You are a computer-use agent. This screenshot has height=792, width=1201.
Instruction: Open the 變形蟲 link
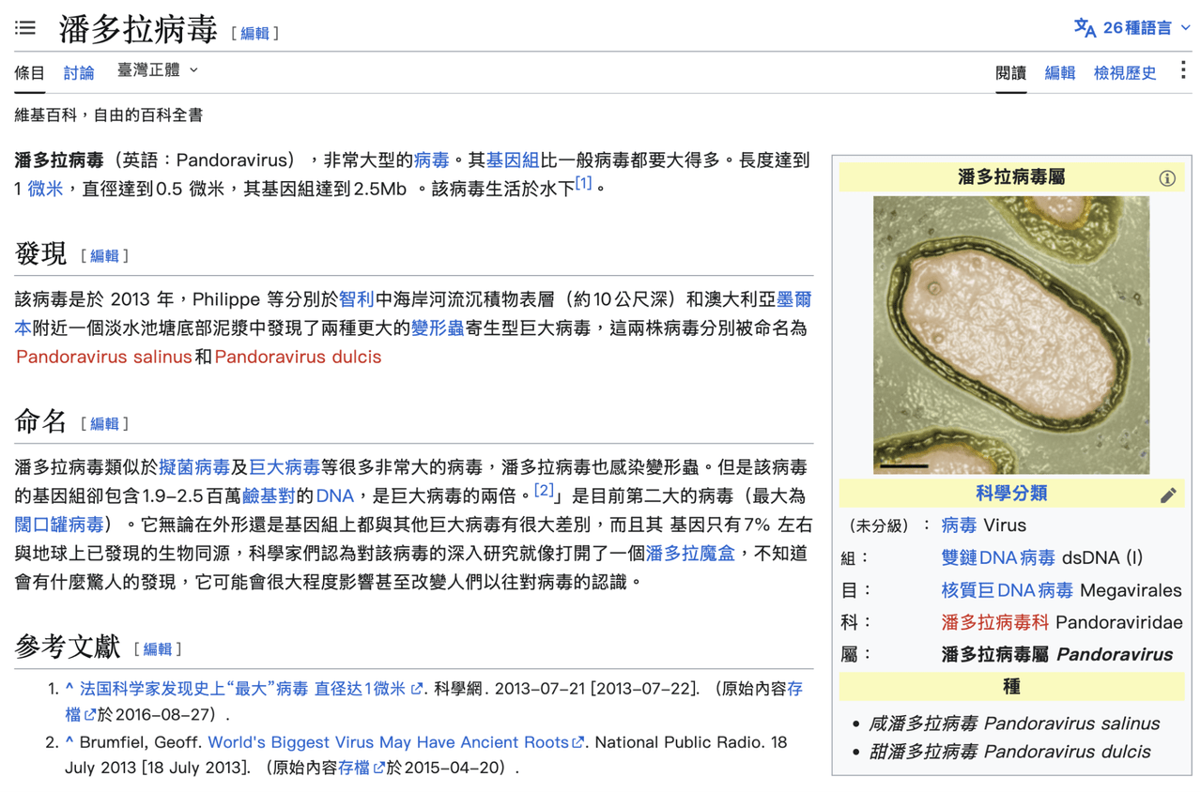point(438,328)
